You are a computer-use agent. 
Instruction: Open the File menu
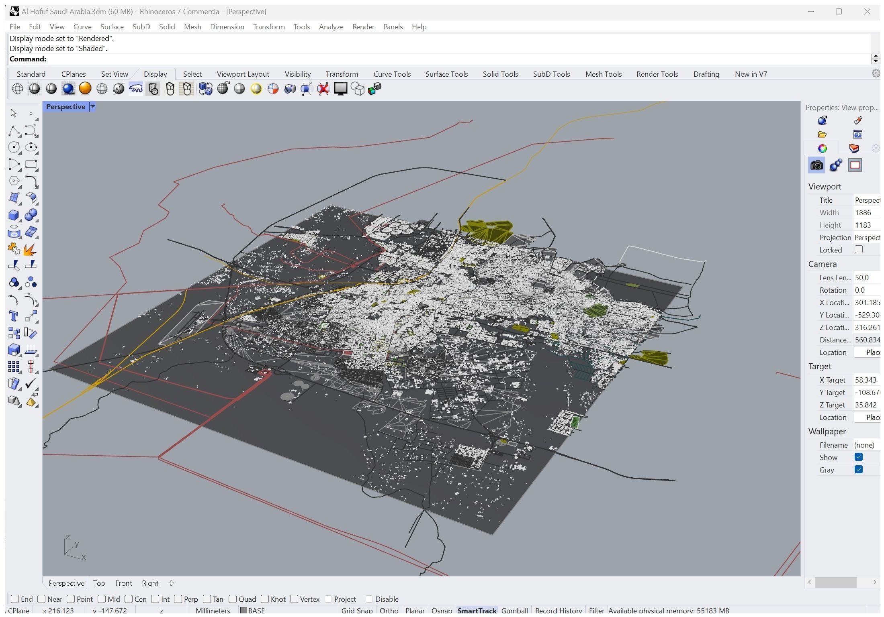[15, 27]
